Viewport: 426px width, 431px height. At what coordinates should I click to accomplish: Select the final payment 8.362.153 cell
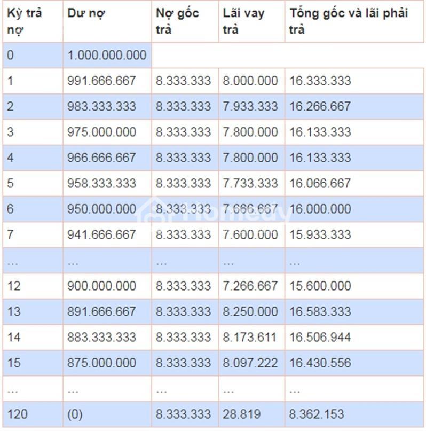[x=354, y=414]
